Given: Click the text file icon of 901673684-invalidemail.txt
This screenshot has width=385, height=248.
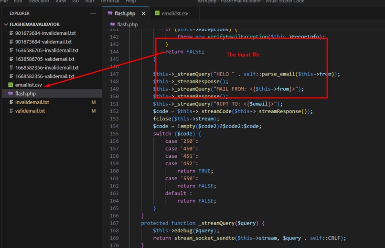Looking at the screenshot, I should tap(11, 33).
